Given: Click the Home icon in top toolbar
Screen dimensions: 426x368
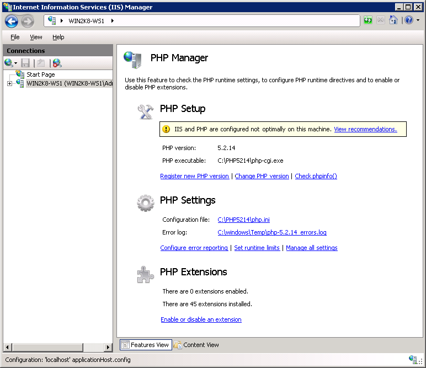Looking at the screenshot, I should (393, 20).
